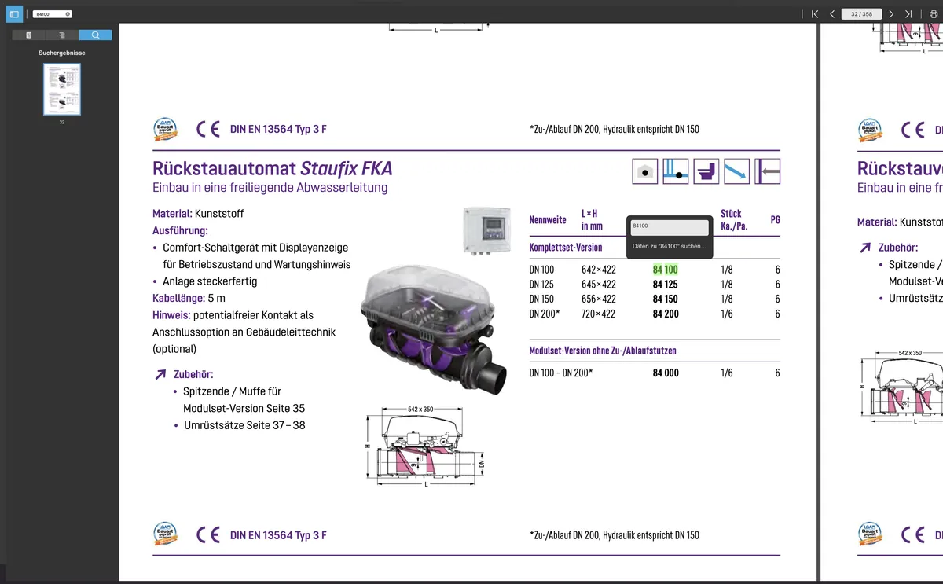Click the 84100 search field in the toolbar

[x=49, y=14]
